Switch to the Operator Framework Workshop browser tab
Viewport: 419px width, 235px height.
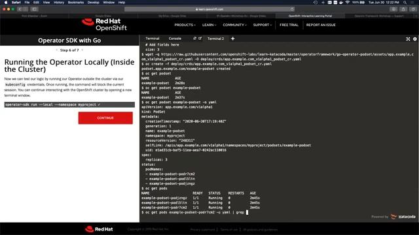pos(379,16)
